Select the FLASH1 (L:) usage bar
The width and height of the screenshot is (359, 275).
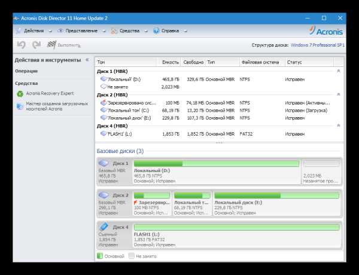[237, 227]
